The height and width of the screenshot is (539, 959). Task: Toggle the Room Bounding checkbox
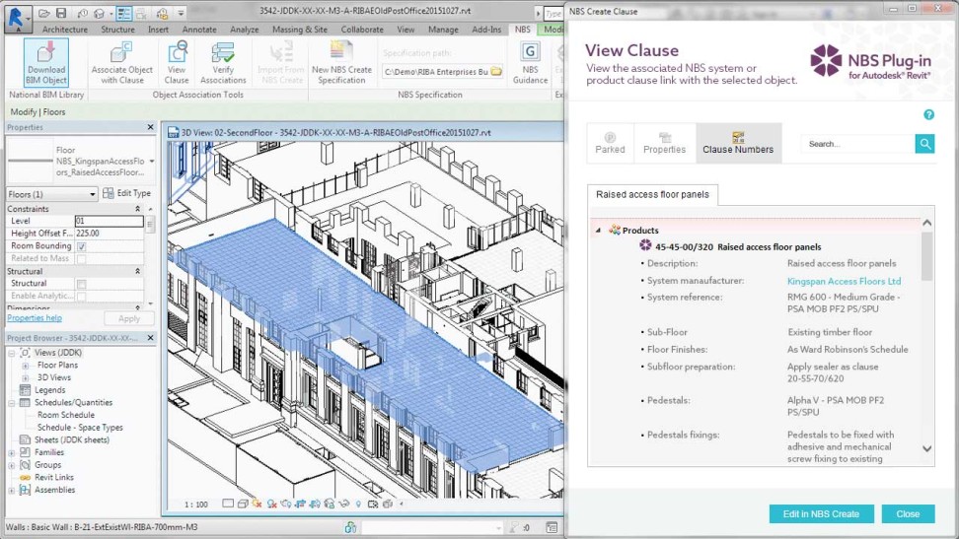tap(81, 246)
